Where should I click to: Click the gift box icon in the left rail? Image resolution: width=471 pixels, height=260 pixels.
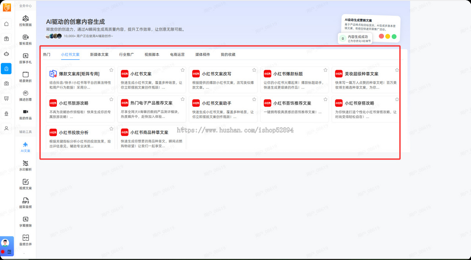[6, 38]
